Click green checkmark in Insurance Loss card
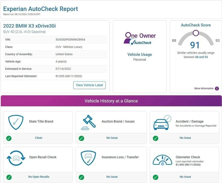The height and width of the screenshot is (183, 222). click(81, 177)
